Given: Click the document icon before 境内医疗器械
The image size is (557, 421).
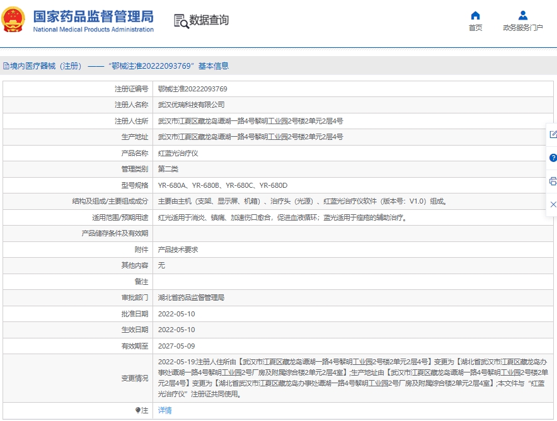Looking at the screenshot, I should [6, 66].
